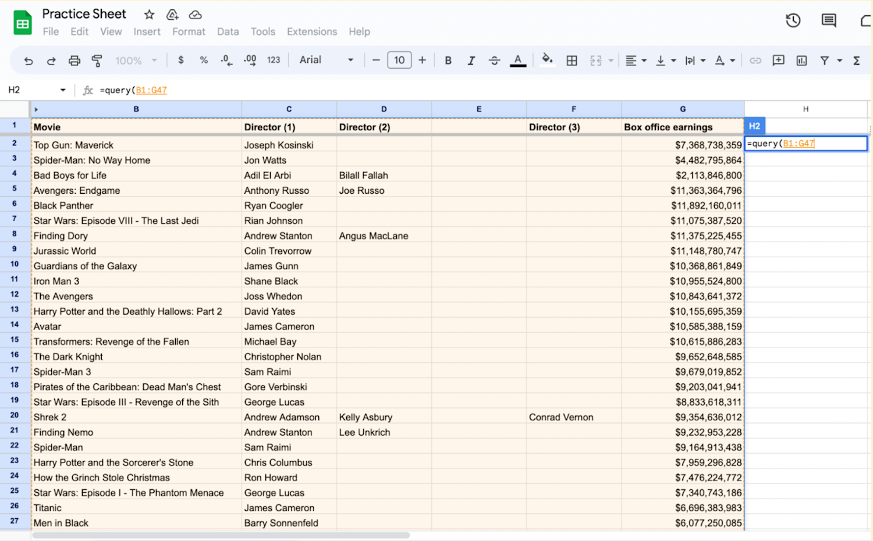The height and width of the screenshot is (541, 873).
Task: Open the Extensions menu
Action: click(x=312, y=31)
